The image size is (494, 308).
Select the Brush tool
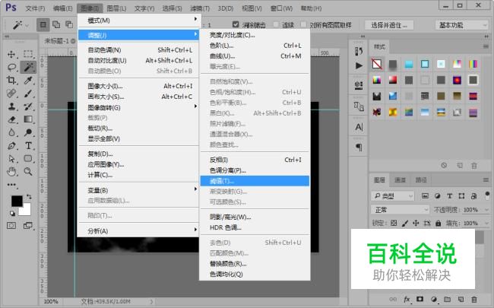click(28, 94)
